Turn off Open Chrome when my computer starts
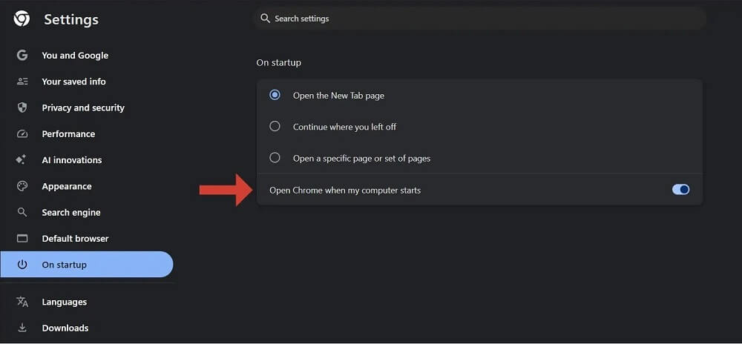Screen dimensions: 742x344 tap(681, 190)
